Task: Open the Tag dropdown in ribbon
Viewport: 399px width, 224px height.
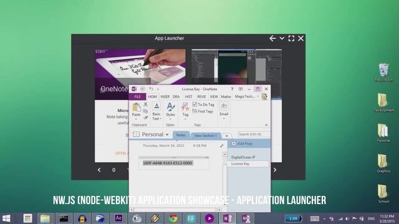Action: [185, 111]
